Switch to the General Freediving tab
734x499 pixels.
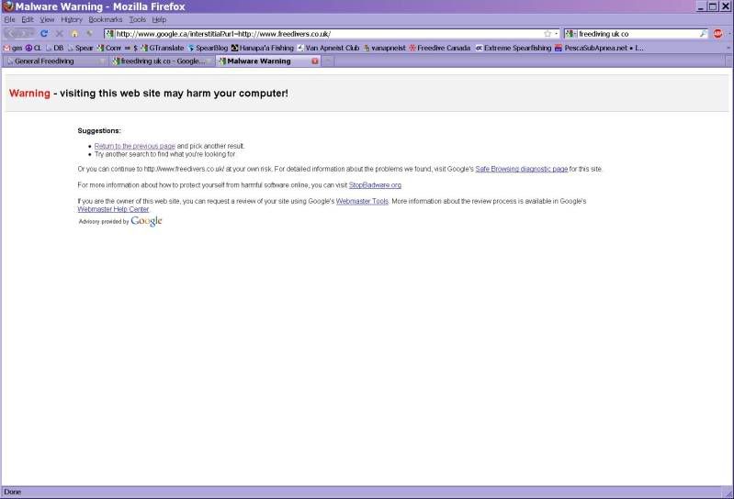55,61
